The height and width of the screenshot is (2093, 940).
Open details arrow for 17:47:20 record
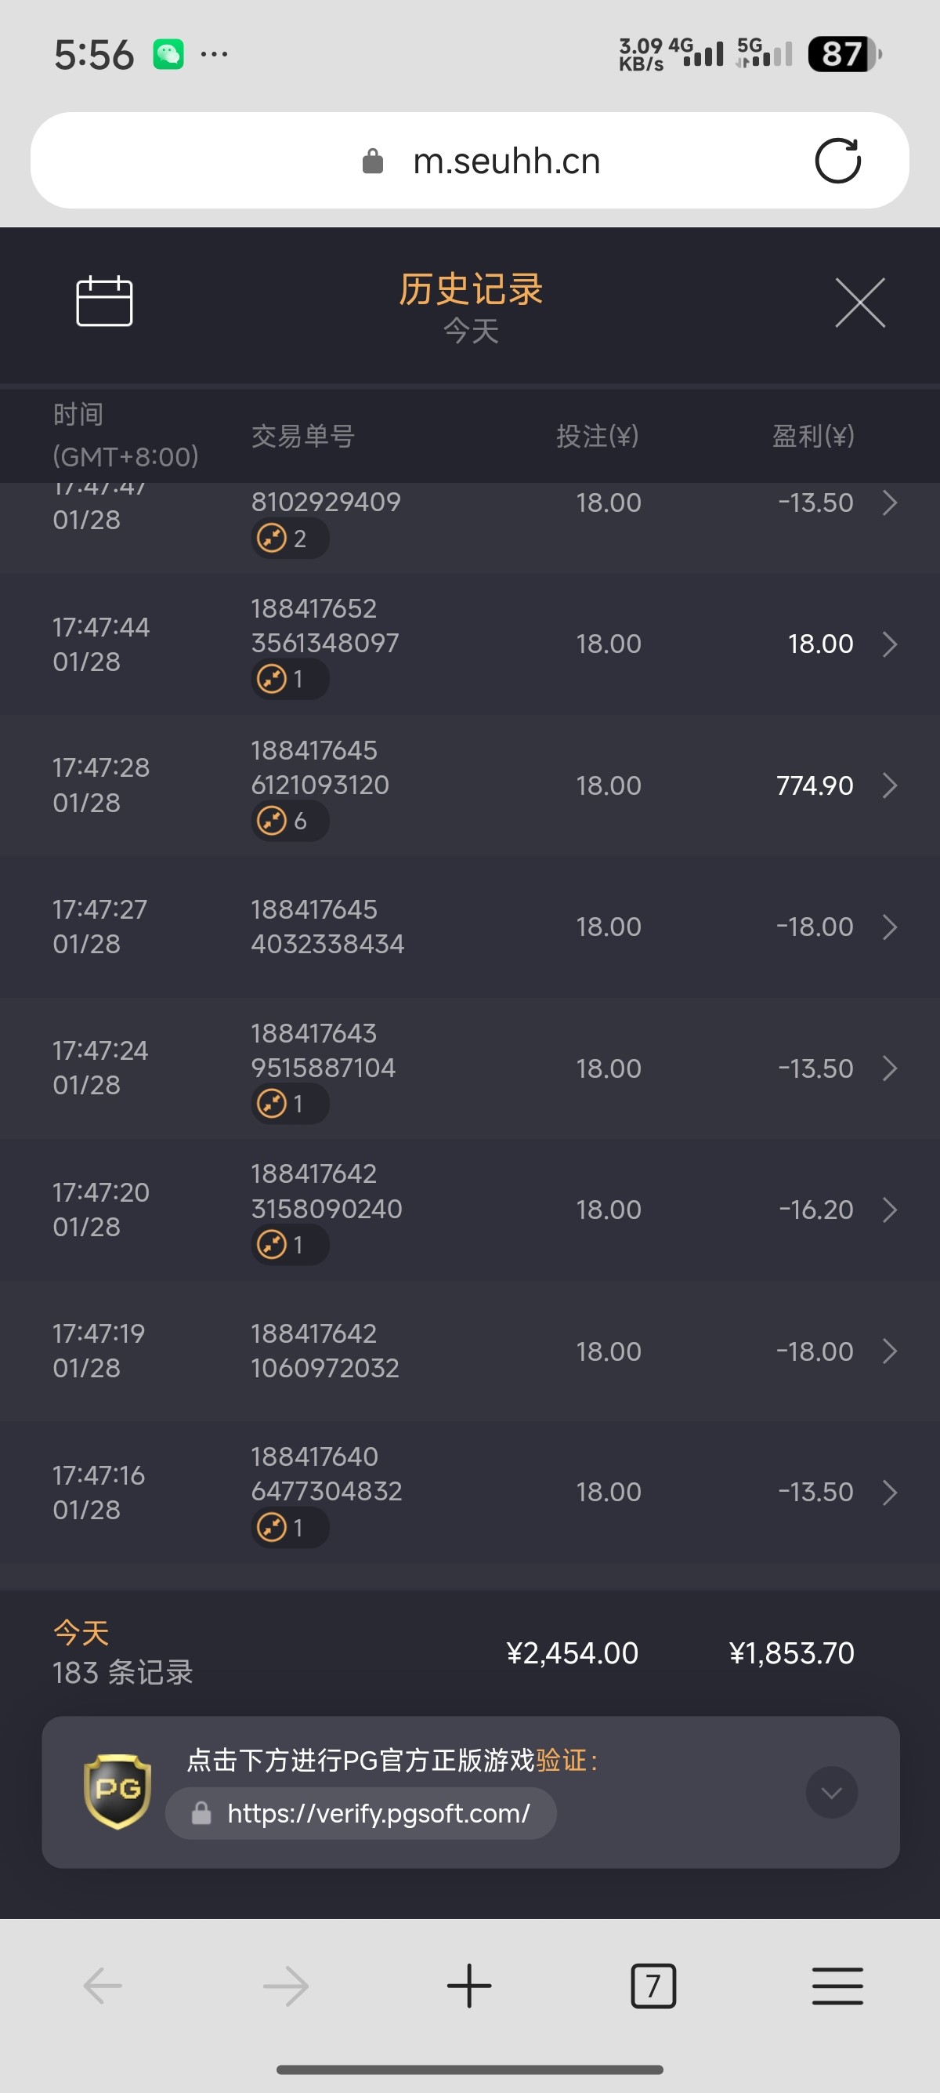(x=890, y=1210)
